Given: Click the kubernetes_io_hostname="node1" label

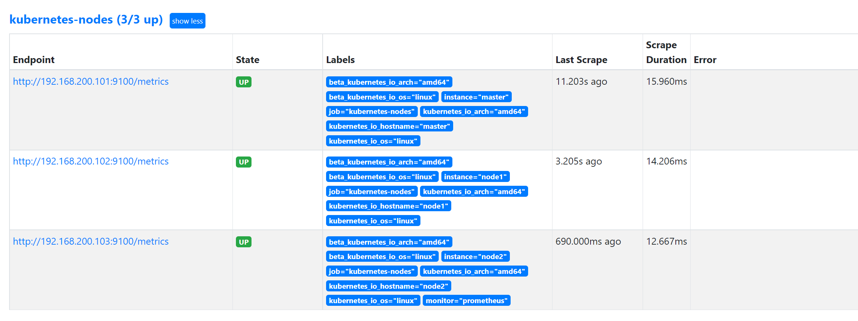Looking at the screenshot, I should (388, 206).
